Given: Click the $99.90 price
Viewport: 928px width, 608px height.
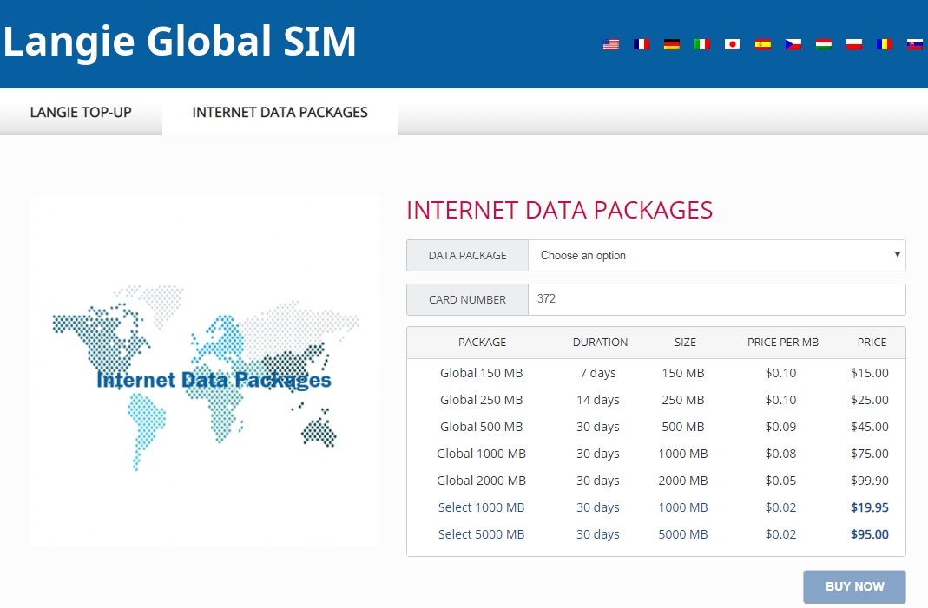Looking at the screenshot, I should click(x=870, y=481).
